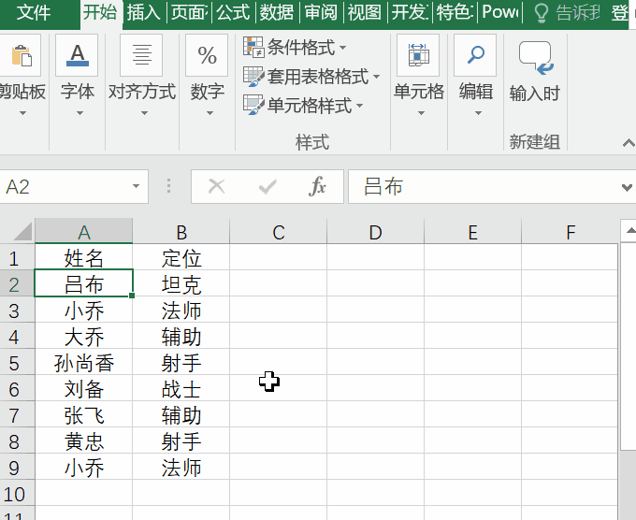Select cell containing 刘备

coord(83,389)
